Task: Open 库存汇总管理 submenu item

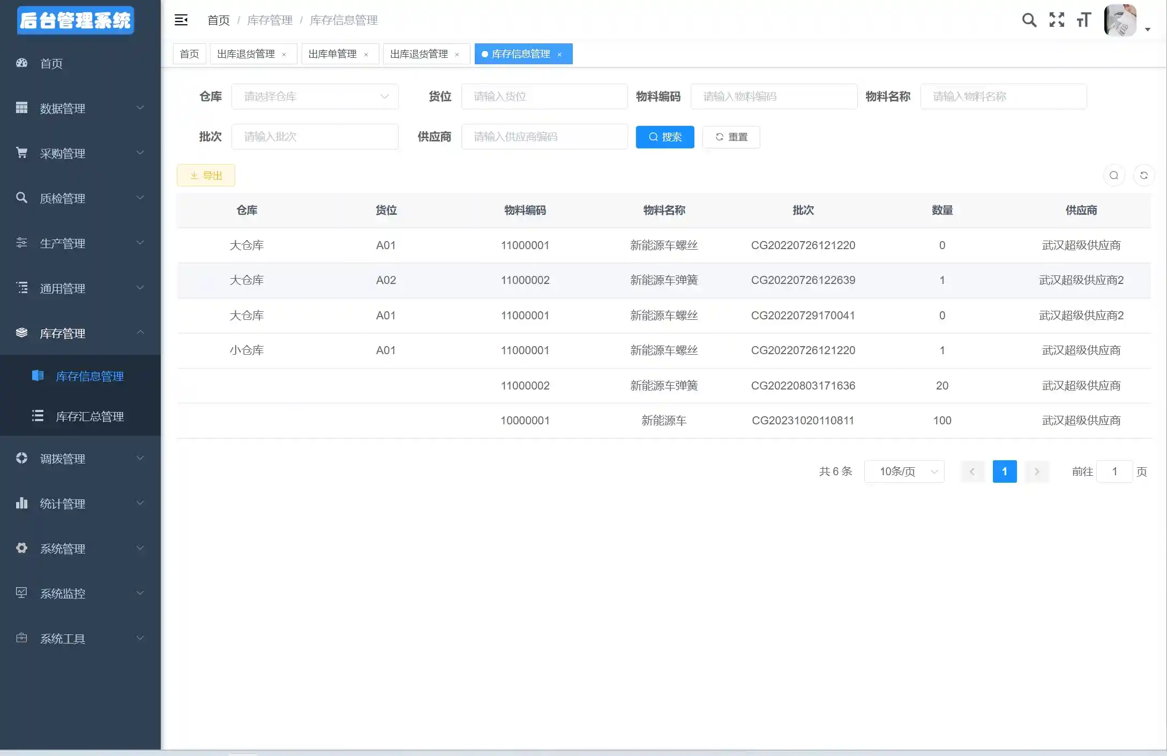Action: point(89,416)
